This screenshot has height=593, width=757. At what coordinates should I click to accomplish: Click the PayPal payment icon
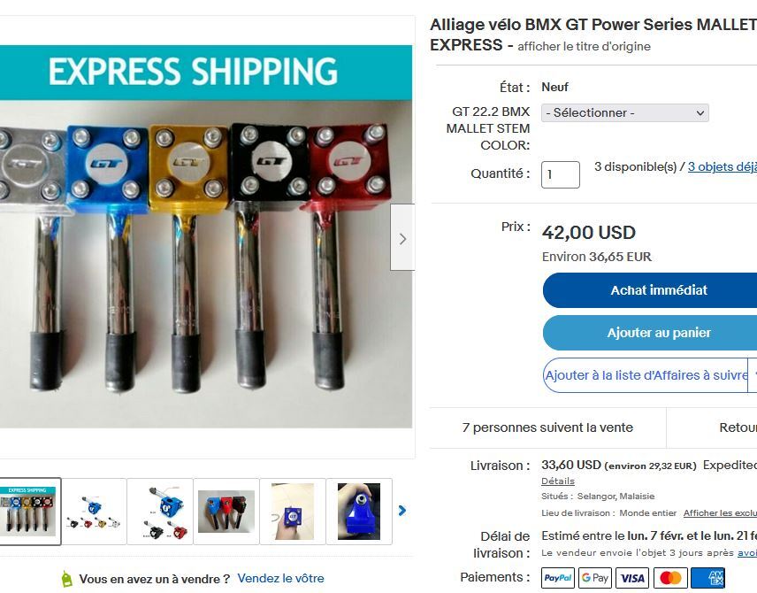pos(558,578)
